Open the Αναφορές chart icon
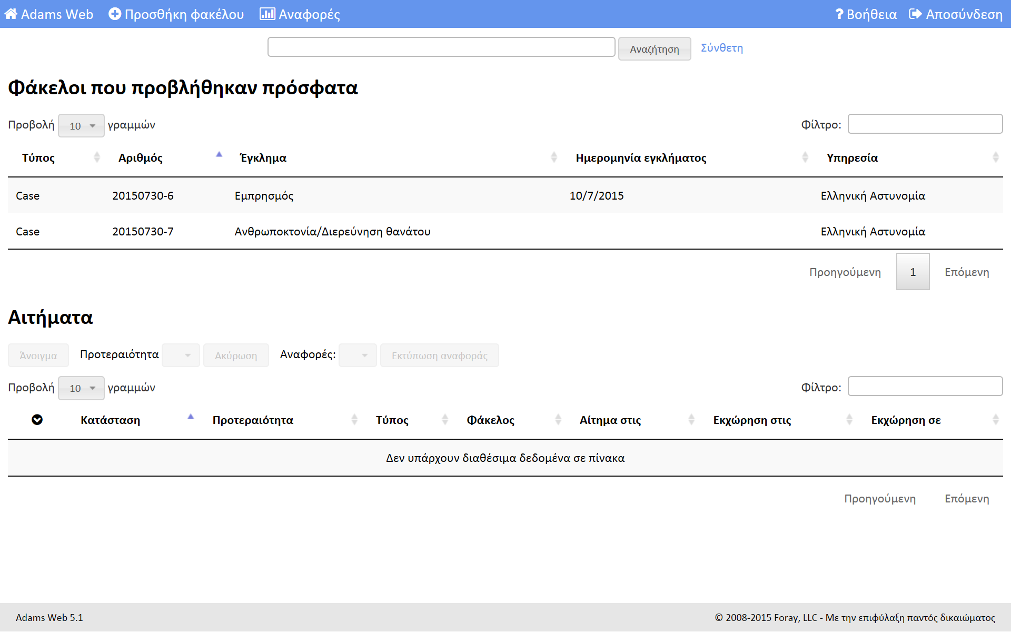This screenshot has width=1011, height=632. [x=267, y=14]
